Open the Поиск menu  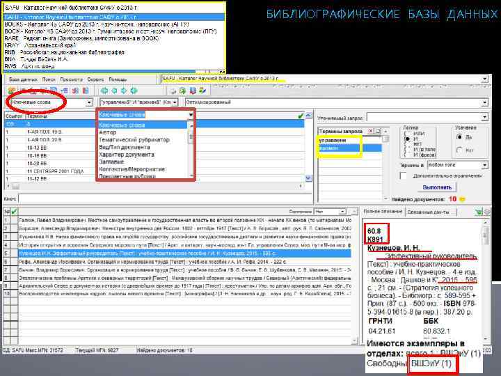tap(49, 79)
